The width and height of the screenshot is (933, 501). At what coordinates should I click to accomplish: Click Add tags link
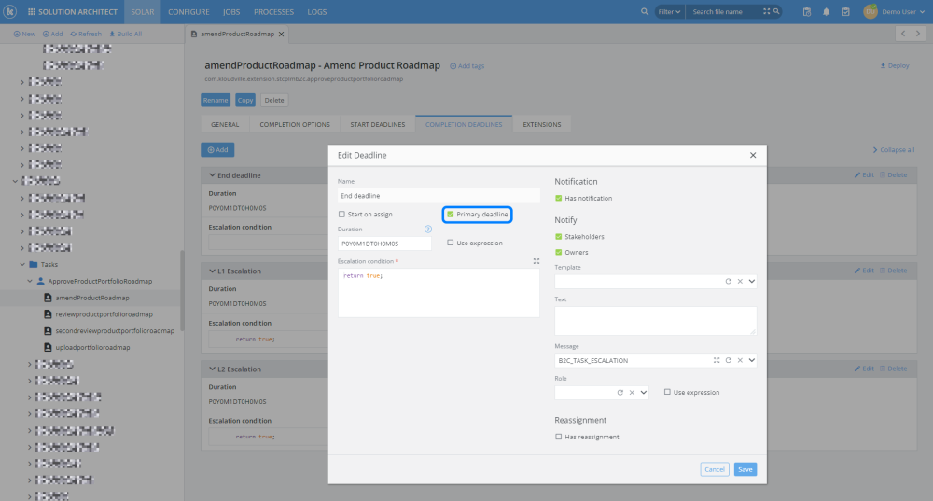point(467,66)
